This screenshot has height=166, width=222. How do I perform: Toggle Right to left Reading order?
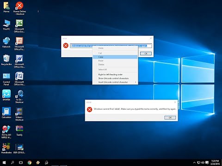[x=115, y=75]
